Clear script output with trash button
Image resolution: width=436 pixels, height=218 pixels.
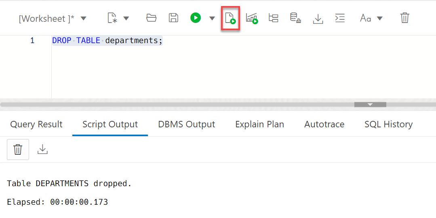click(18, 149)
